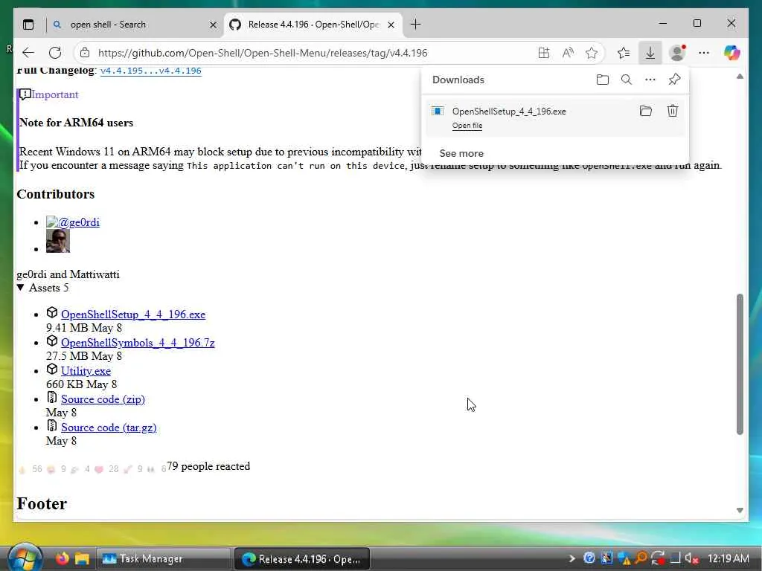Click the 12:19 AM clock
Screen dimensions: 762x571
pyautogui.click(x=728, y=558)
